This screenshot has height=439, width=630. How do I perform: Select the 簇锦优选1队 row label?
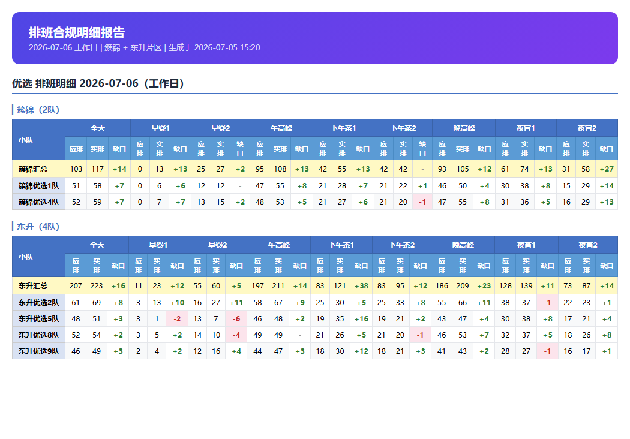tap(38, 185)
